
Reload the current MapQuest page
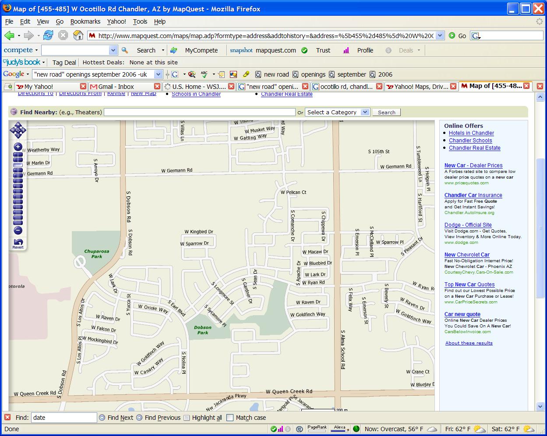pyautogui.click(x=48, y=35)
